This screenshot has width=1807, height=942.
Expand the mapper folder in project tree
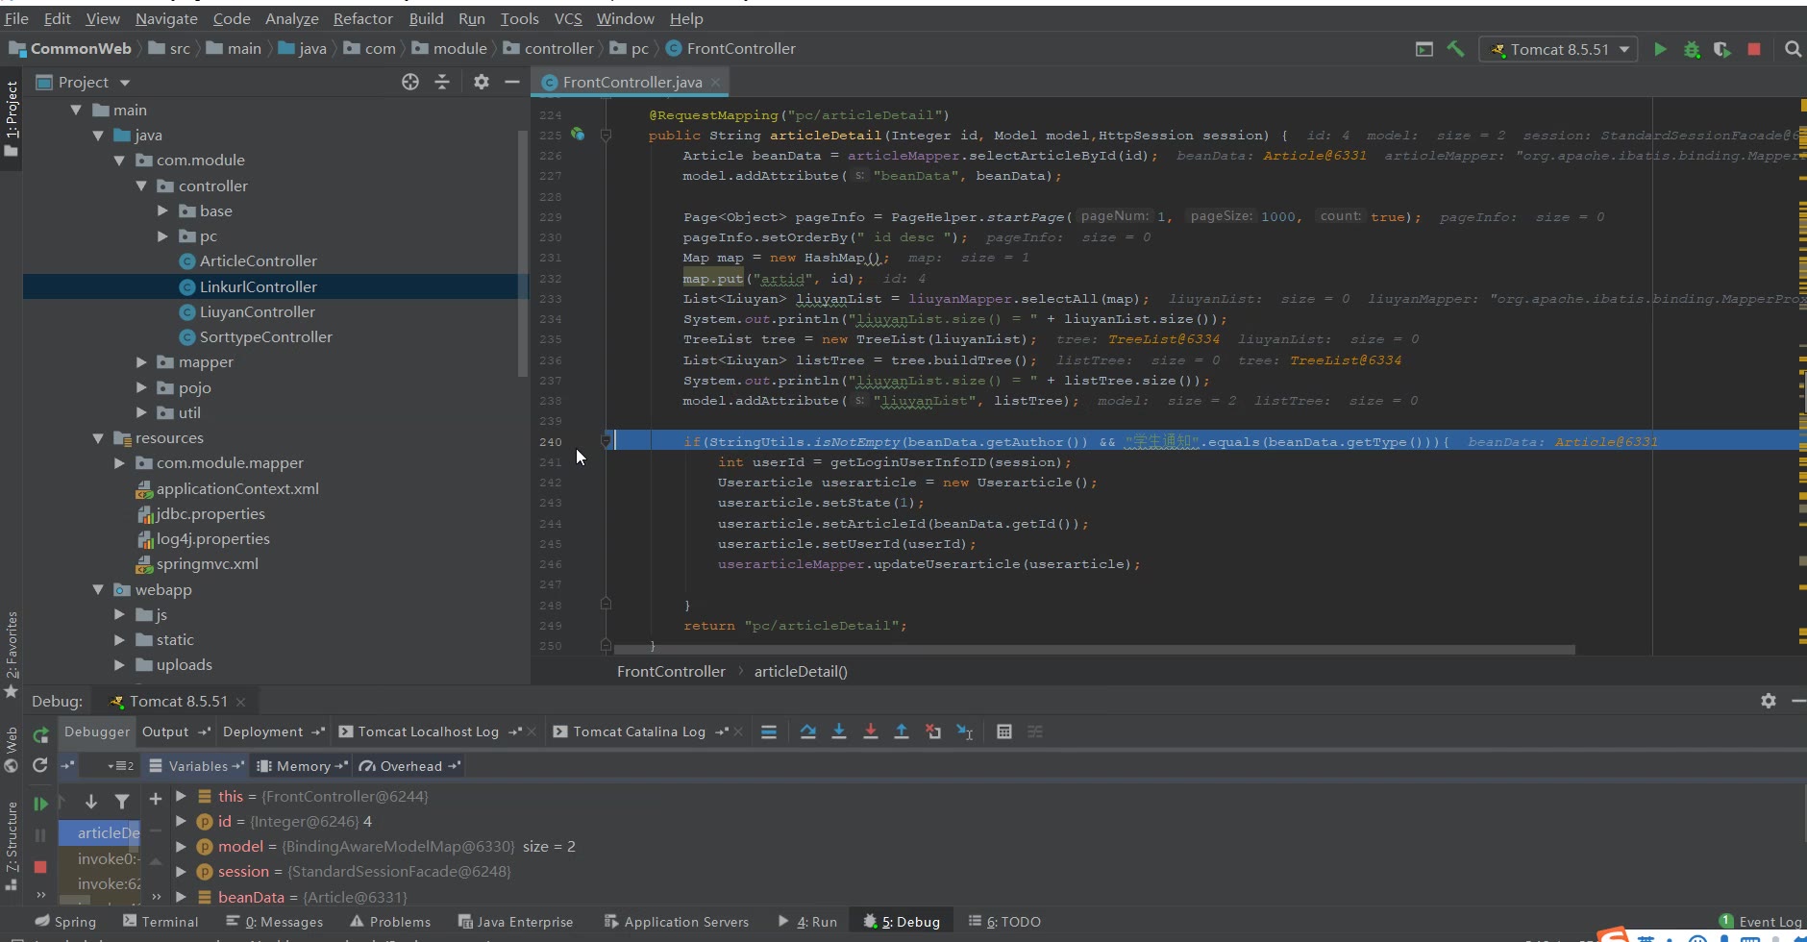141,362
